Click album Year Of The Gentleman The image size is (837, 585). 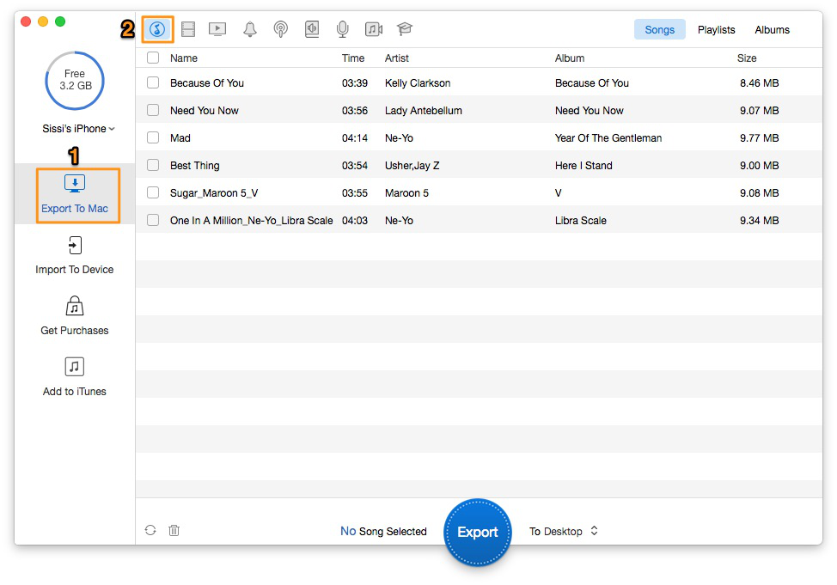coord(608,138)
